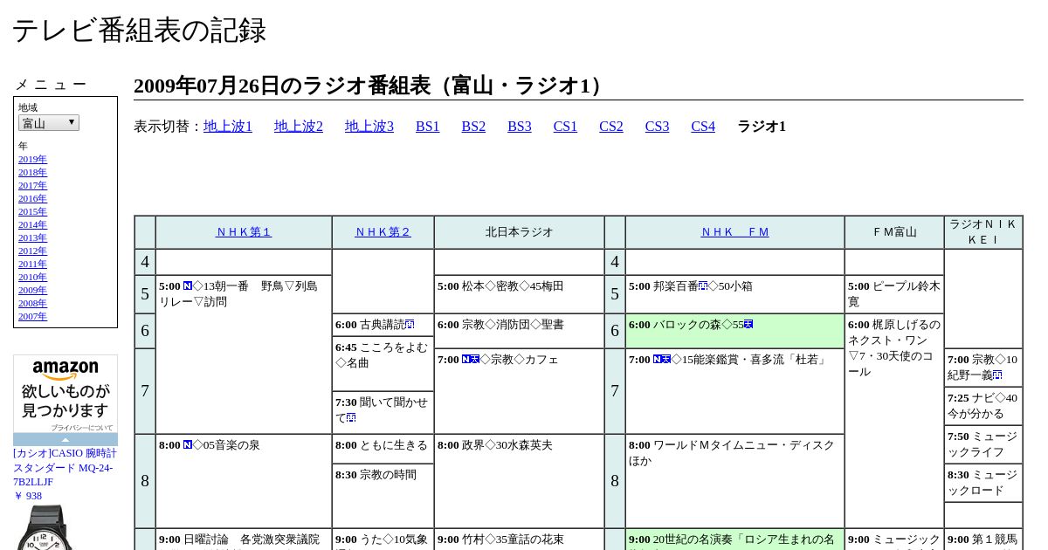Select the 8:00 ワールドＭタイムニュー listing
The width and height of the screenshot is (1048, 550).
tap(734, 481)
